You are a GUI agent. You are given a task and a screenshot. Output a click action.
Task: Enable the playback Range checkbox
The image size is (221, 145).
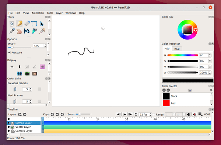pyautogui.click(x=154, y=115)
